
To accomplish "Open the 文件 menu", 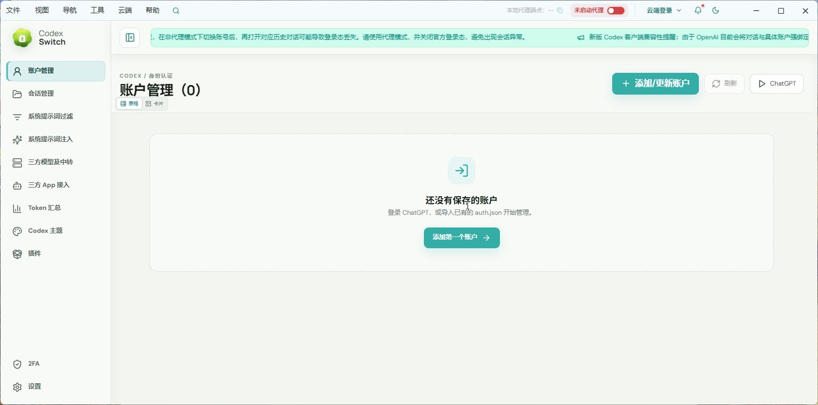I will pos(13,11).
